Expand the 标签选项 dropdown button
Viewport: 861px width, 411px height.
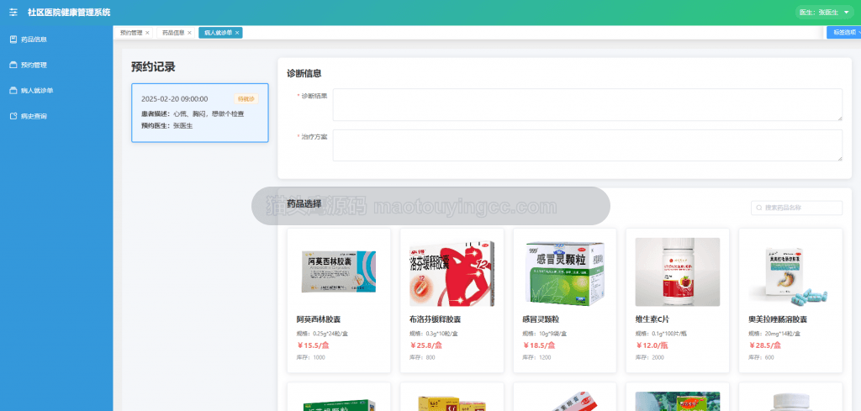click(844, 33)
